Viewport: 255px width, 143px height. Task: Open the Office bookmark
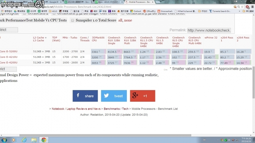(149, 11)
